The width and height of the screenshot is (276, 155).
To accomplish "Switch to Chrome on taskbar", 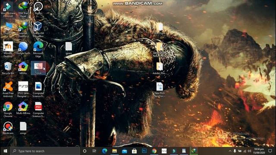I will coord(154,151).
